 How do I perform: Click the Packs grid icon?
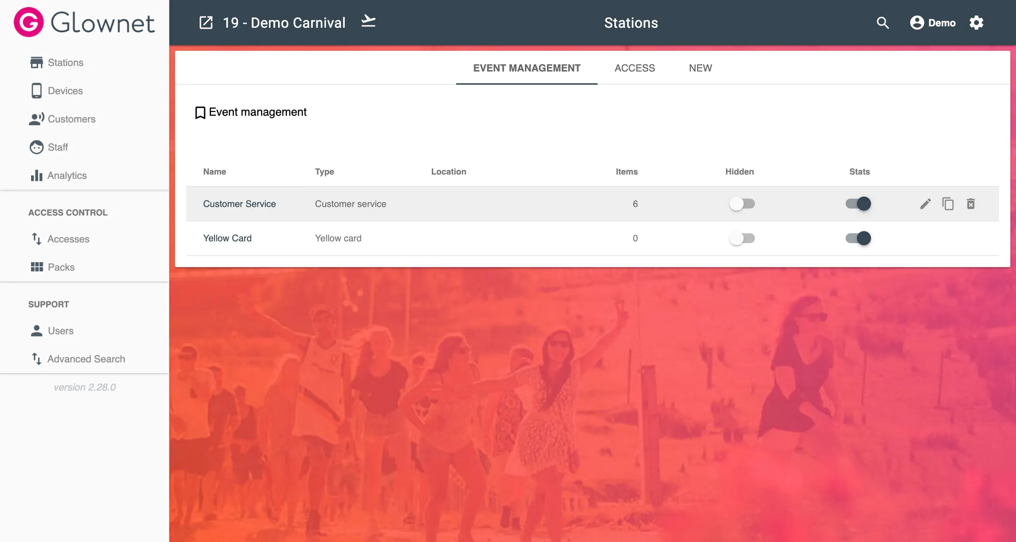pyautogui.click(x=37, y=267)
